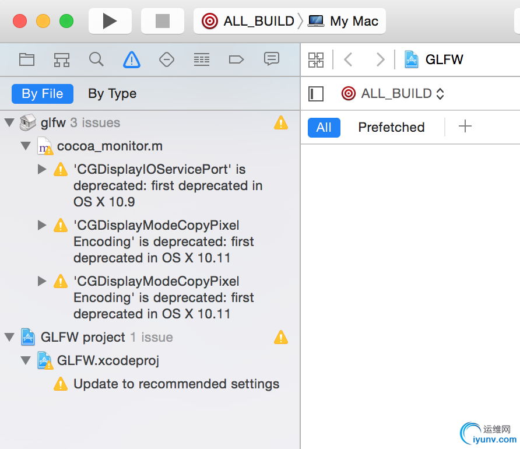Switch issue grouping to By File
The image size is (520, 449).
[x=43, y=93]
